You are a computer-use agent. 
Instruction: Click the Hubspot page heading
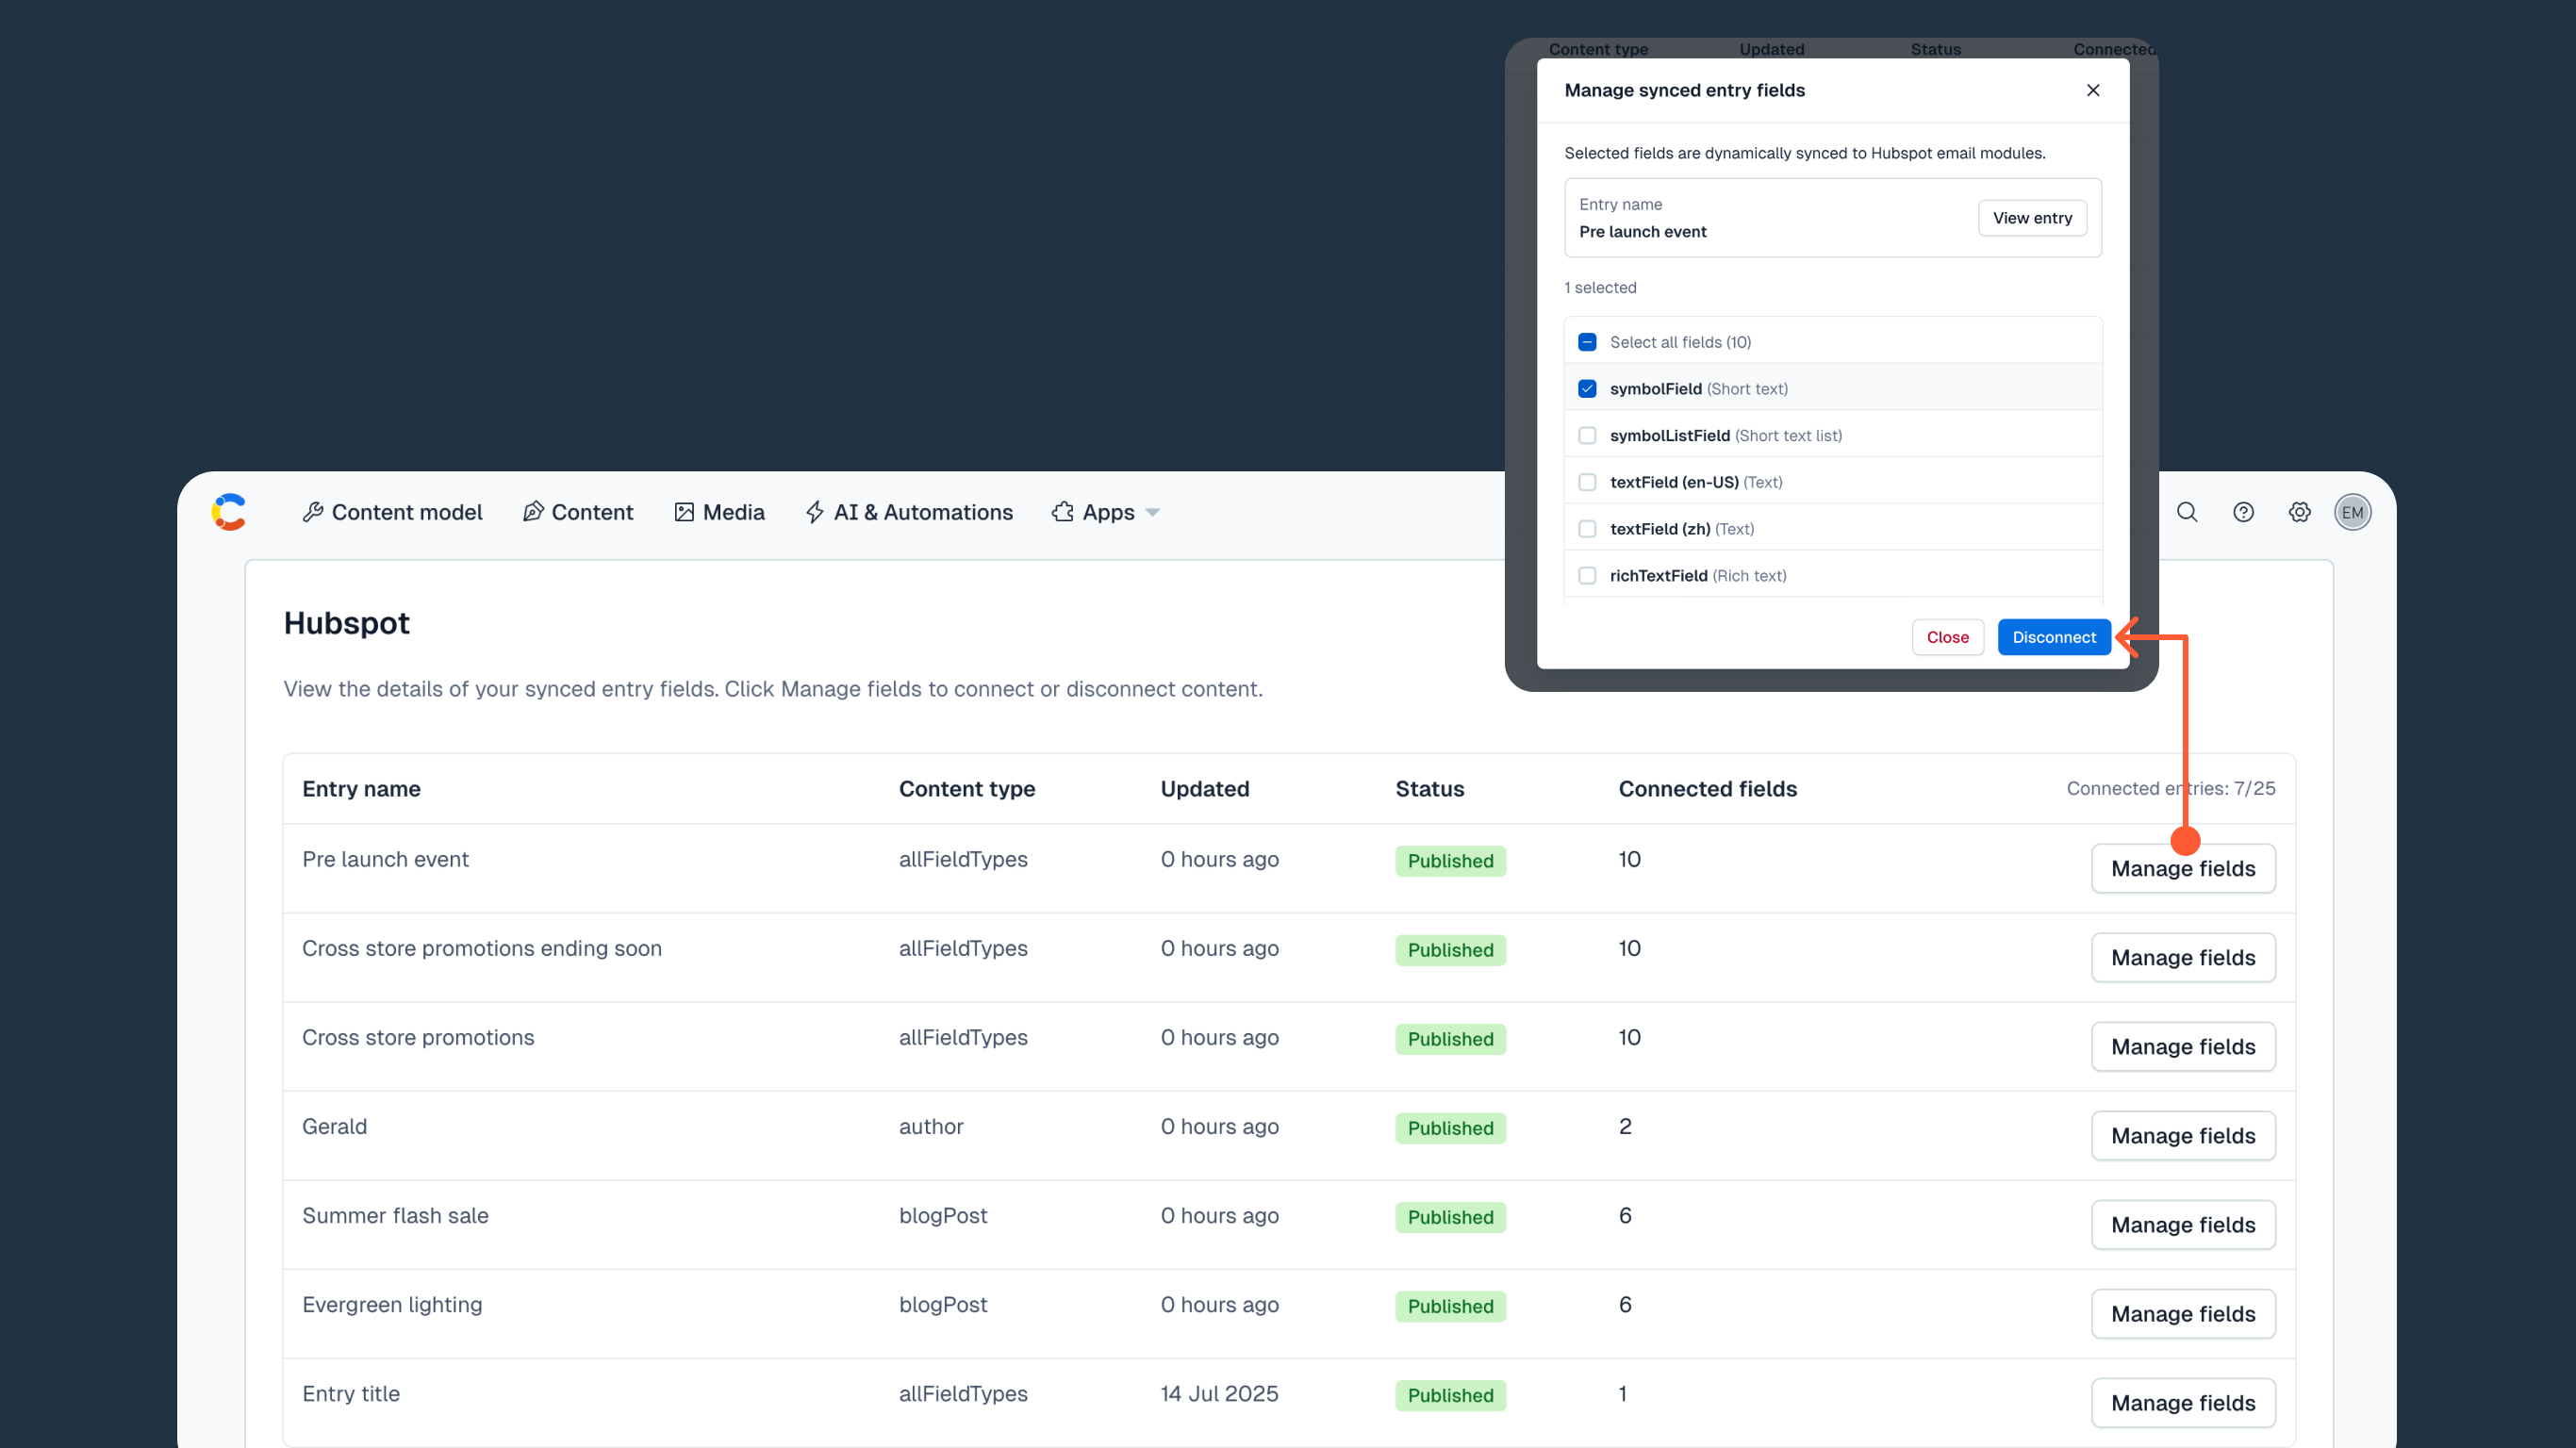(346, 623)
